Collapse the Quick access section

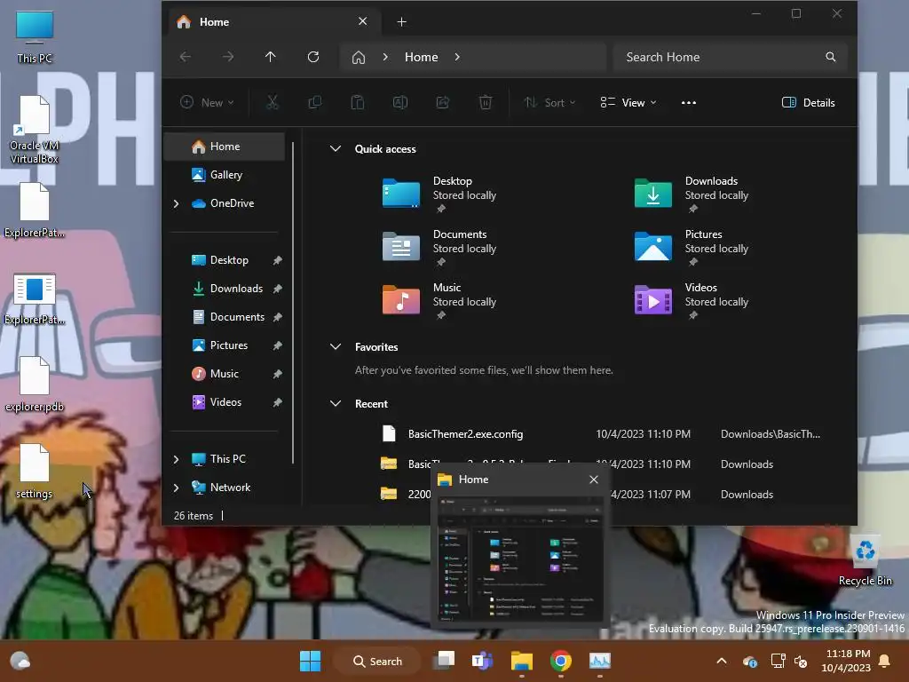click(335, 148)
